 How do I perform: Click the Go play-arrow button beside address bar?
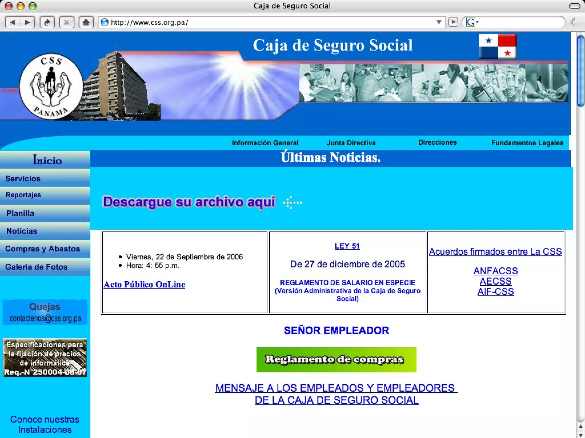(x=453, y=22)
